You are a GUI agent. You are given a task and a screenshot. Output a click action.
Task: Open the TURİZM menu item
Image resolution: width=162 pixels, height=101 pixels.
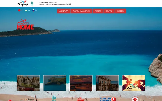pos(98,11)
